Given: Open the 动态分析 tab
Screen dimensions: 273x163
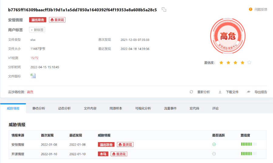Looking at the screenshot, I should click(x=64, y=108).
